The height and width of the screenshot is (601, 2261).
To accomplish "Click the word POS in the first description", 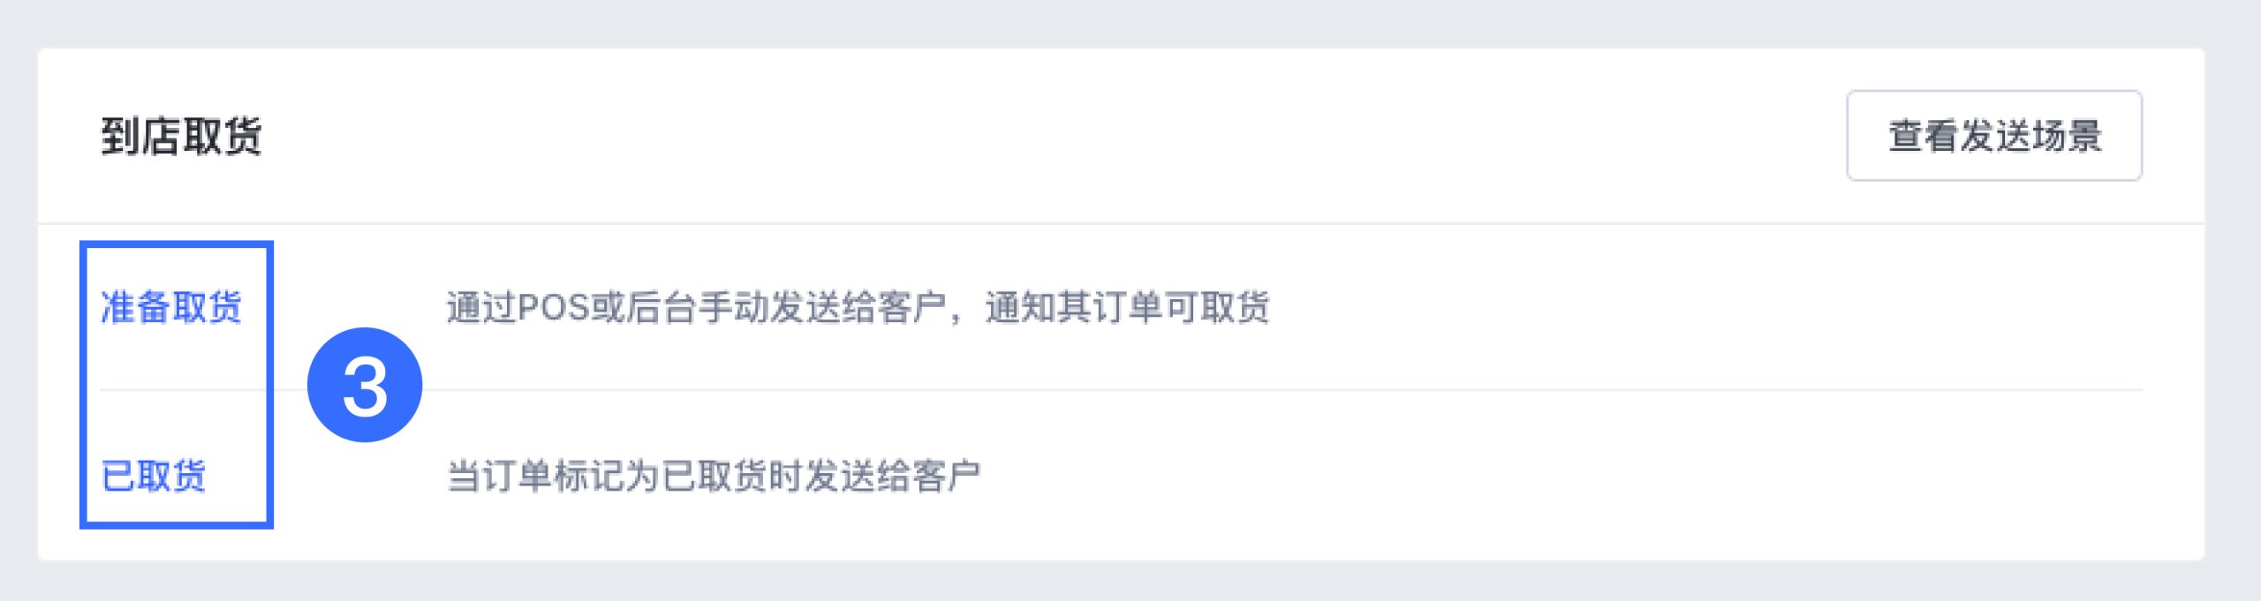I will [553, 307].
